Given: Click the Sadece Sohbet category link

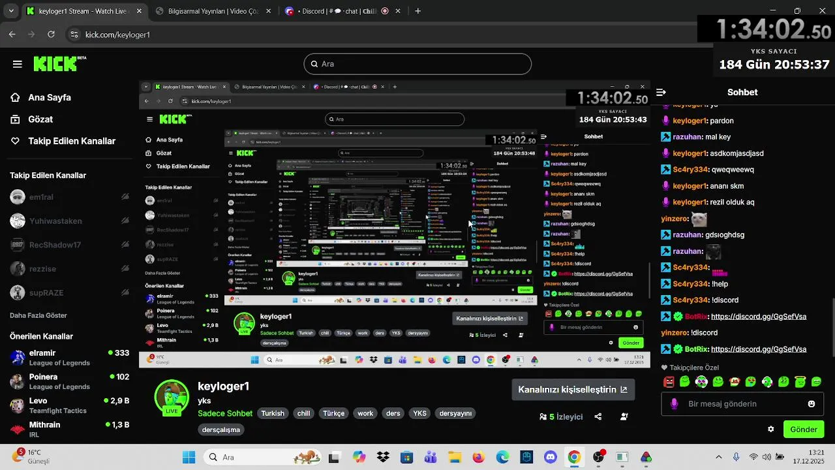Looking at the screenshot, I should point(225,413).
